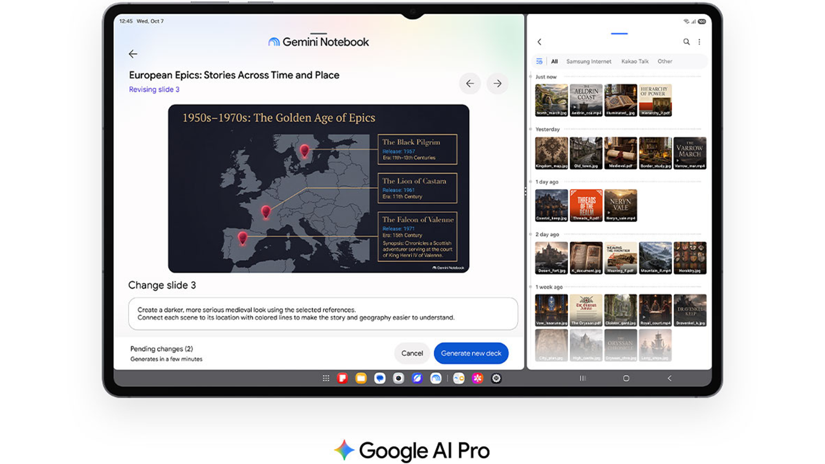This screenshot has width=825, height=464.
Task: Switch to the Kakao Talk tab
Action: tap(635, 62)
